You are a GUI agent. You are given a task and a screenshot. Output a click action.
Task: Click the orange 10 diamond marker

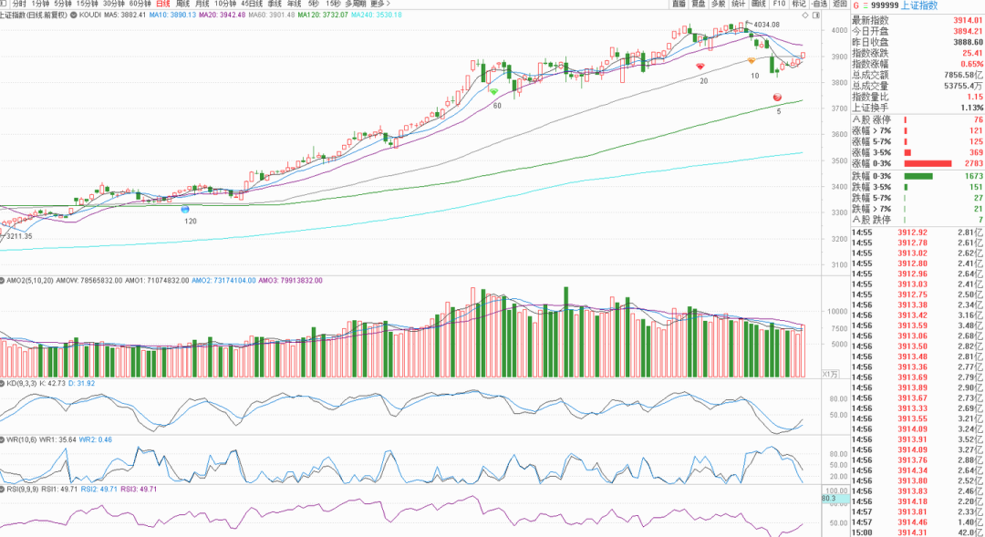[752, 61]
